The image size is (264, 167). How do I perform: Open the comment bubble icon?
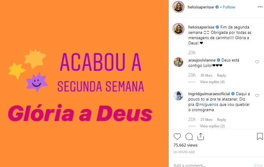[189, 136]
